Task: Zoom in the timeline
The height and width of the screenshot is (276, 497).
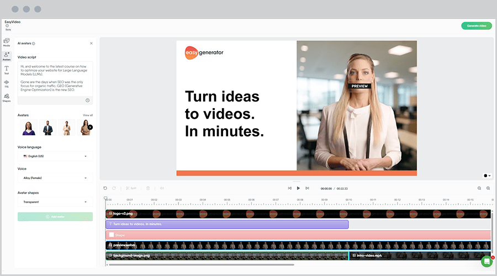Action: [x=488, y=188]
